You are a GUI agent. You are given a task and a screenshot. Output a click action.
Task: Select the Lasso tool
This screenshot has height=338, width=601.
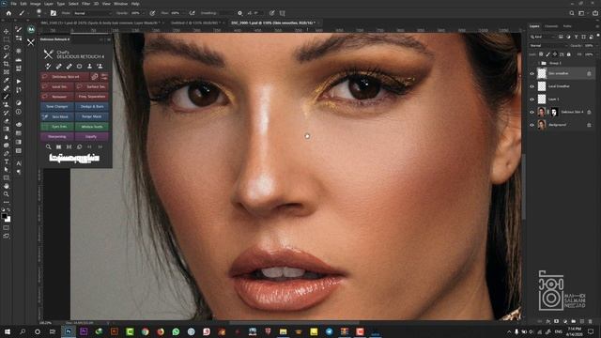(7, 48)
